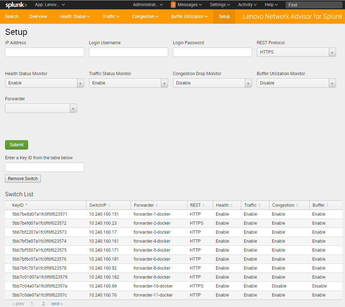This screenshot has width=345, height=307.
Task: Focus the IP Address input field
Action: pos(44,52)
